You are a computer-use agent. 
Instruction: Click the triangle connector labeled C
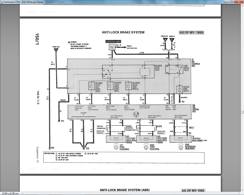pyautogui.click(x=172, y=40)
